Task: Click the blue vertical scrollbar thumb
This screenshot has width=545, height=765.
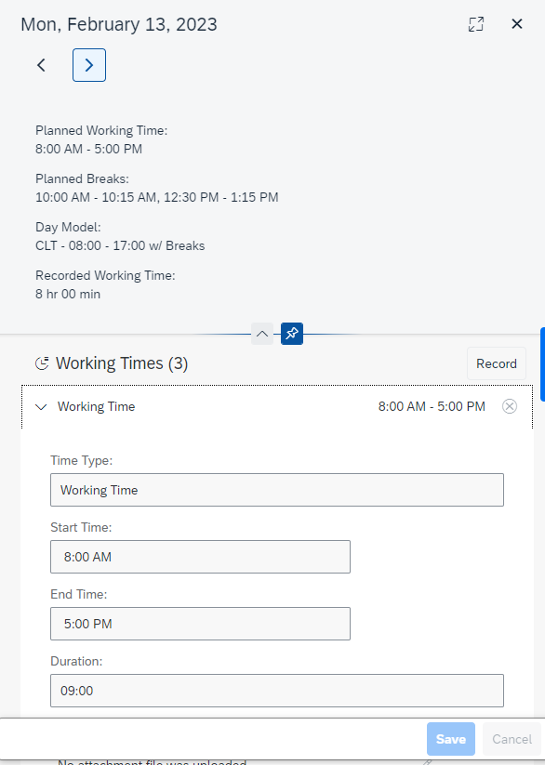Action: (x=542, y=364)
